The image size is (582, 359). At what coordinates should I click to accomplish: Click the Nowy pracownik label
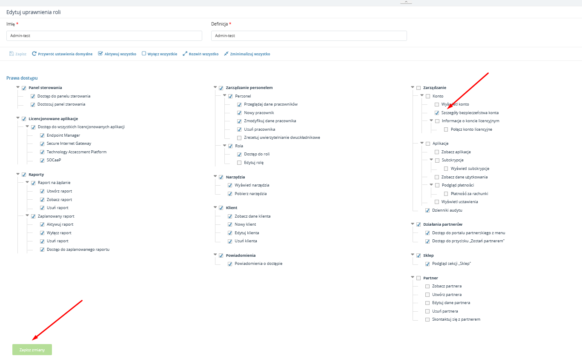tap(259, 113)
